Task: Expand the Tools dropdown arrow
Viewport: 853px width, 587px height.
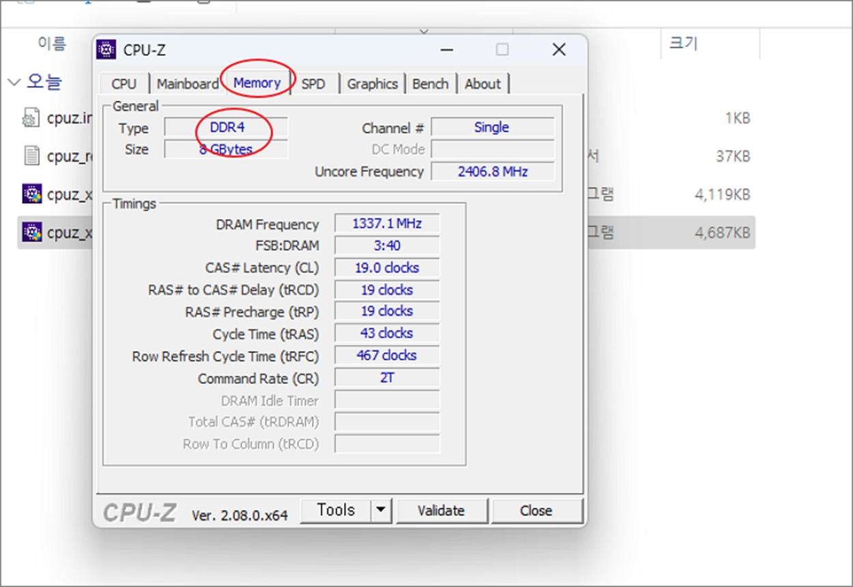Action: pos(381,510)
